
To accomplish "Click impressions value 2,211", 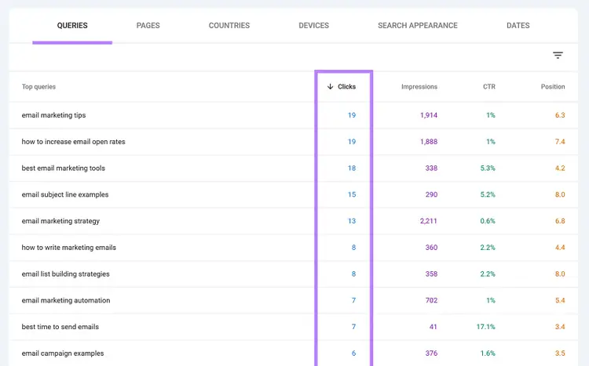I will click(x=429, y=221).
